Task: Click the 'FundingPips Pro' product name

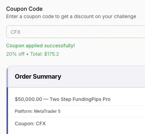Action: (x=91, y=100)
